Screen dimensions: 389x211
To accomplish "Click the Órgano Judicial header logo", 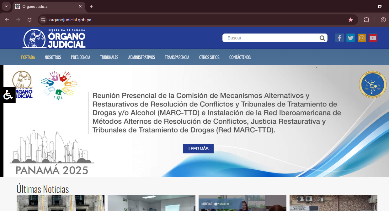I will click(x=54, y=39).
